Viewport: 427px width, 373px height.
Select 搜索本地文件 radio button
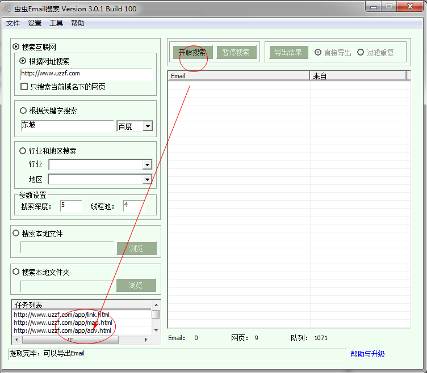click(16, 233)
